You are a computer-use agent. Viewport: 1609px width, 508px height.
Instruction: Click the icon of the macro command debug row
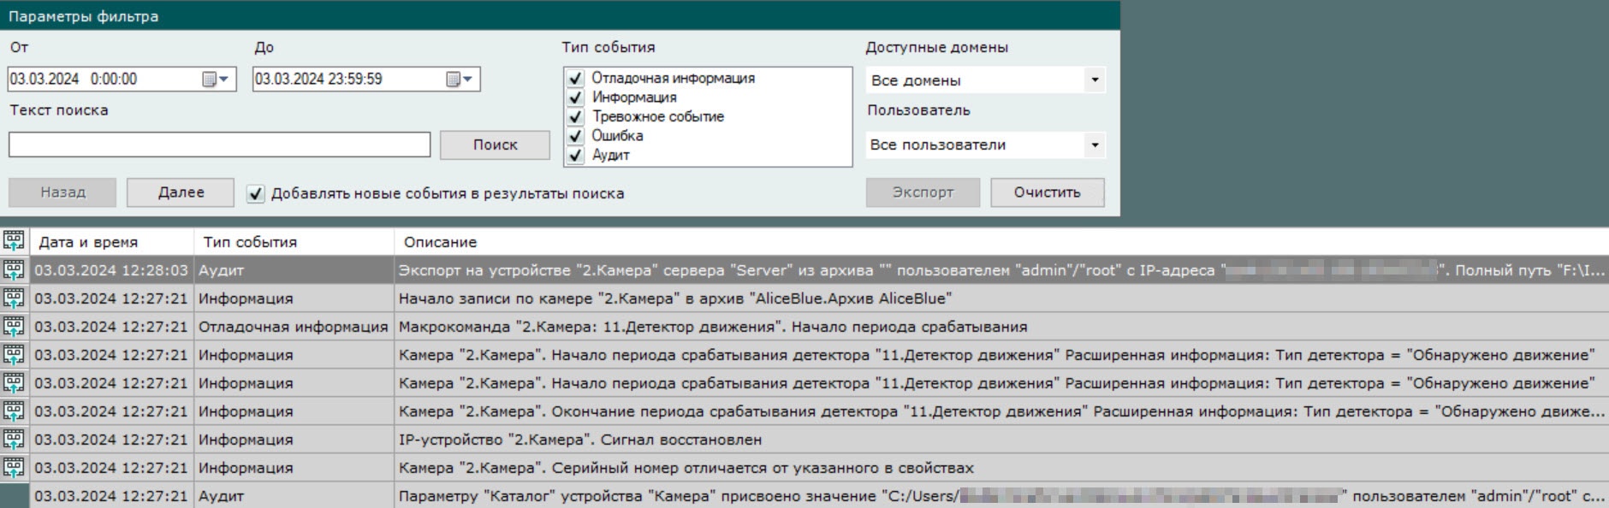point(14,327)
